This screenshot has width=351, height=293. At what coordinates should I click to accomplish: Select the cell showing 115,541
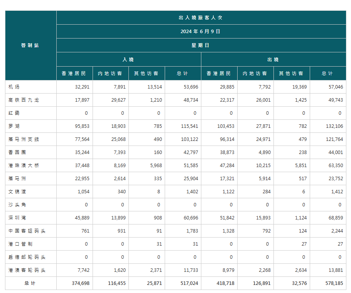click(183, 126)
